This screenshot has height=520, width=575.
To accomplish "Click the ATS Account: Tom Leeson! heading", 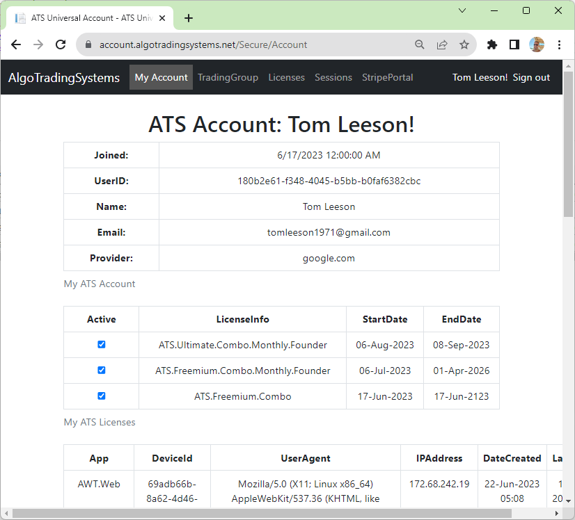I will [281, 124].
